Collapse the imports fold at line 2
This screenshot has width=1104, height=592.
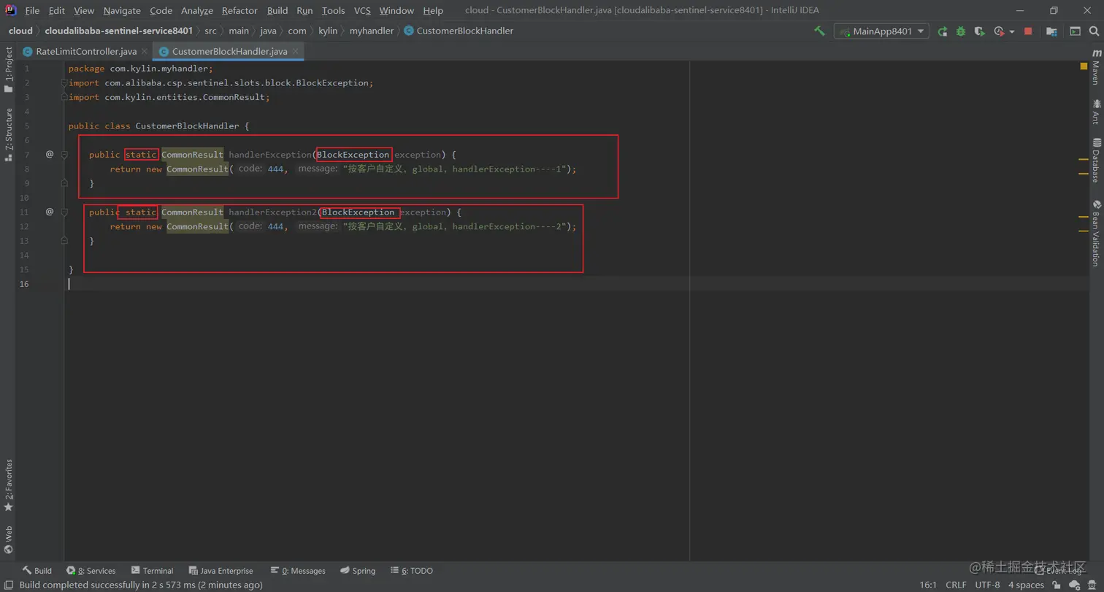pyautogui.click(x=64, y=82)
